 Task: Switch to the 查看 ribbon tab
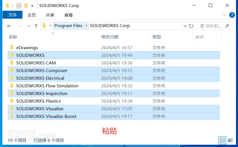69,15
